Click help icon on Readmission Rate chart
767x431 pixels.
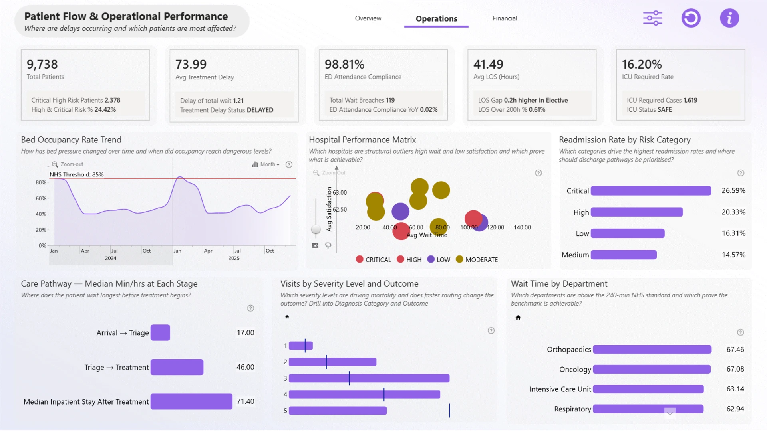741,173
